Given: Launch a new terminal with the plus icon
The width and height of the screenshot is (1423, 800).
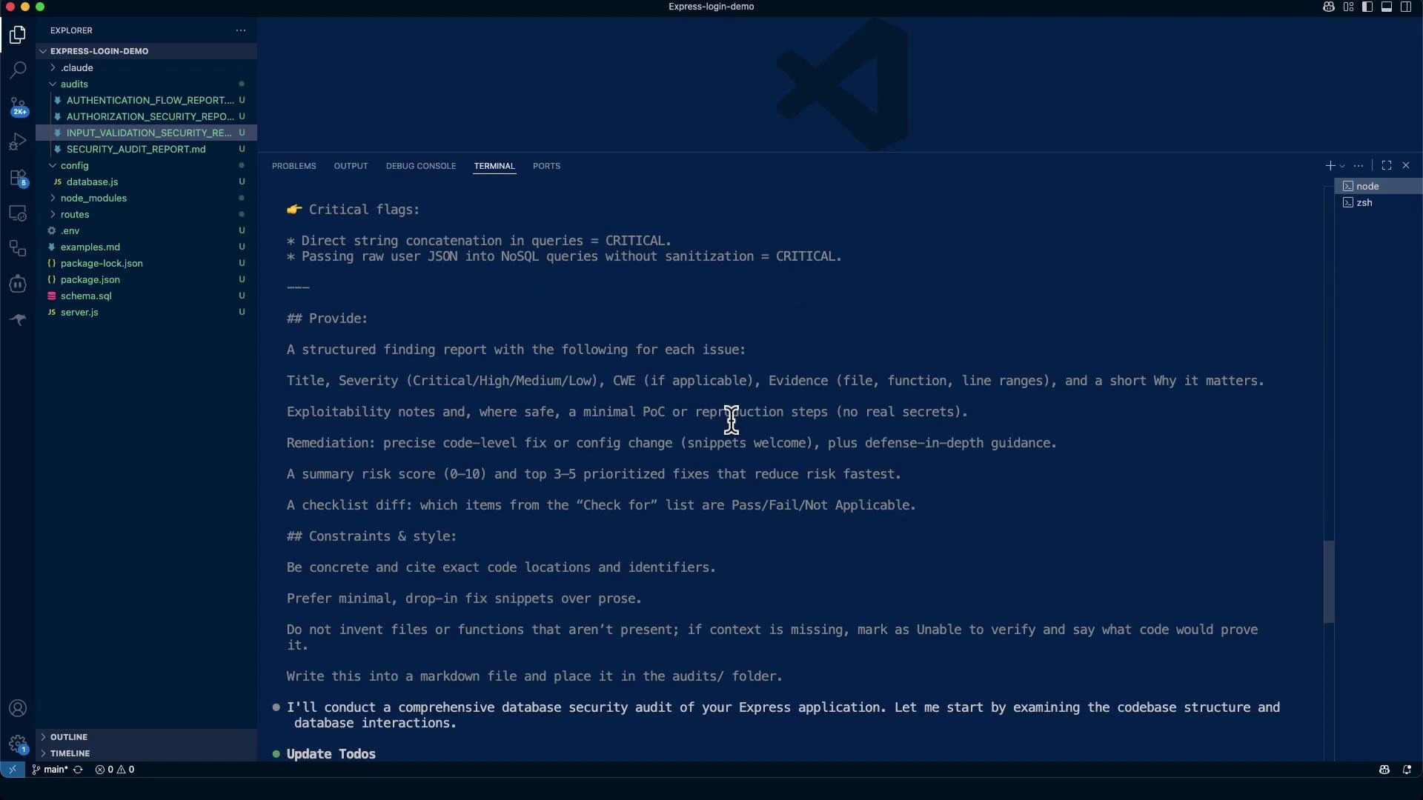Looking at the screenshot, I should (x=1330, y=166).
